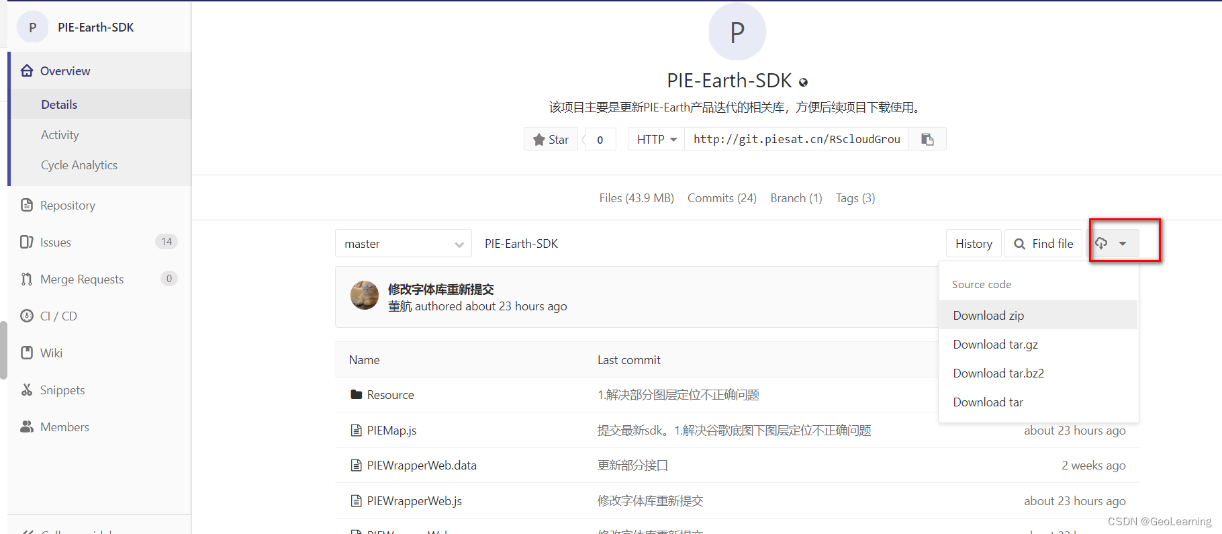Click the Overview home icon

point(27,71)
